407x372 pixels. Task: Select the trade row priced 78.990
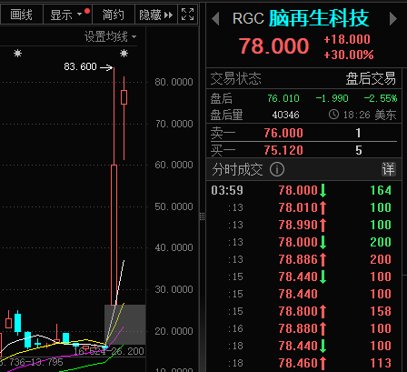[x=303, y=225]
